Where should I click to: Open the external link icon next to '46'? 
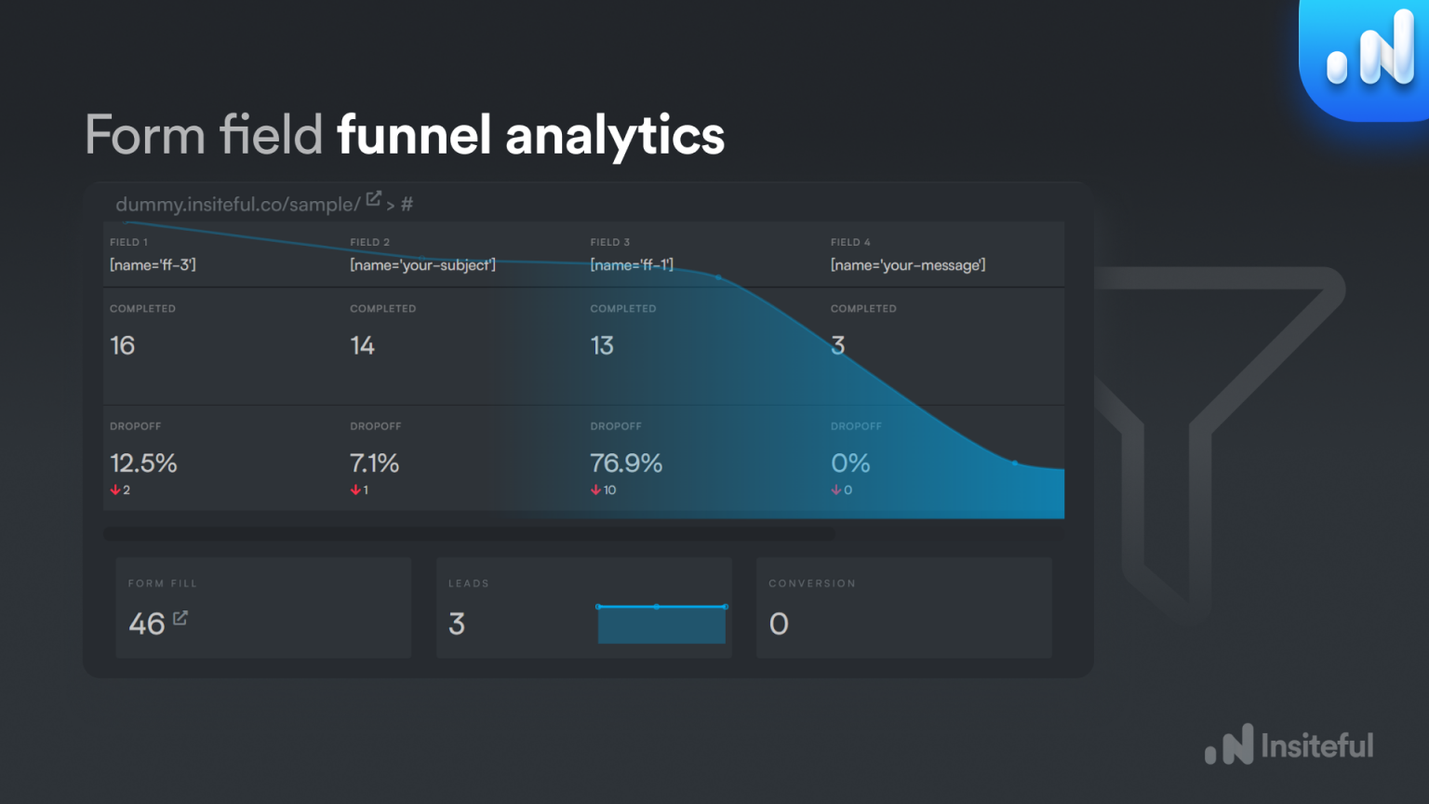181,616
